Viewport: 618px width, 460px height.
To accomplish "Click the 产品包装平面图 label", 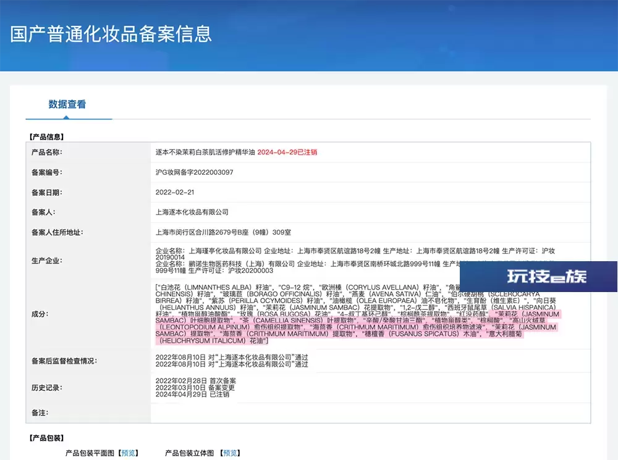I will click(x=90, y=453).
